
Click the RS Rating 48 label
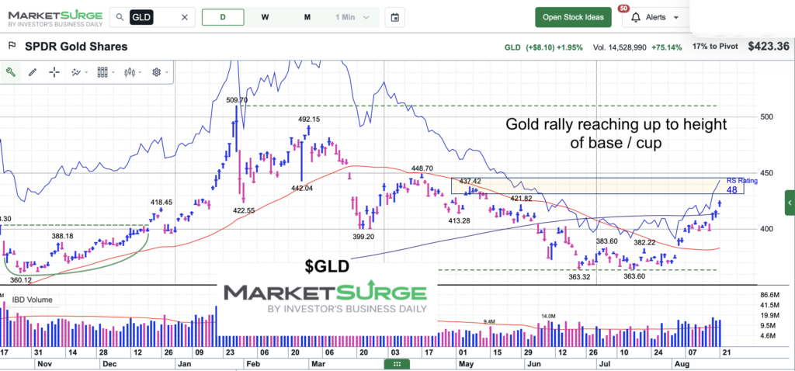point(741,186)
